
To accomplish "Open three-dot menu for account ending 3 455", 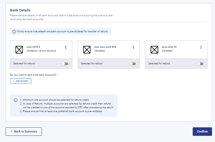I will (133, 47).
